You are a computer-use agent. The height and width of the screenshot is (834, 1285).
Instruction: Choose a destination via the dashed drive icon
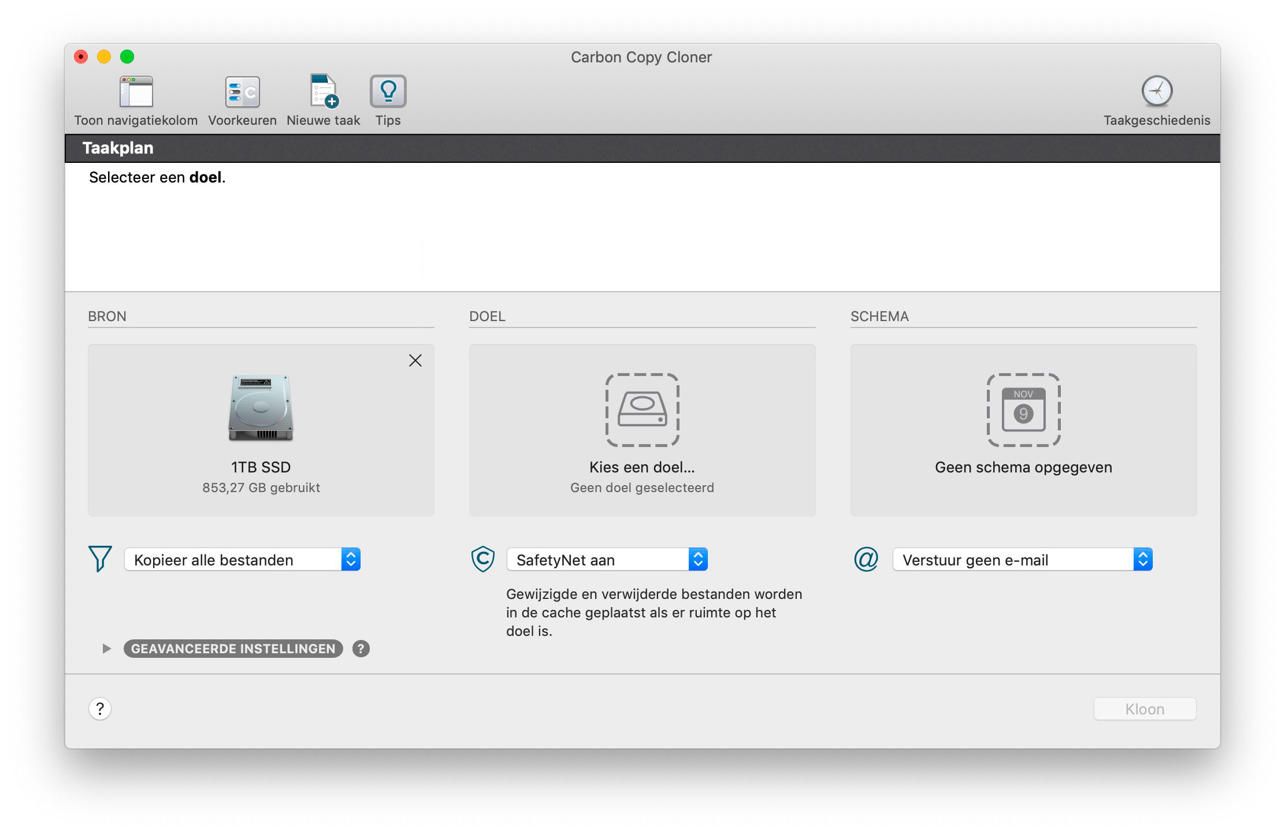642,409
